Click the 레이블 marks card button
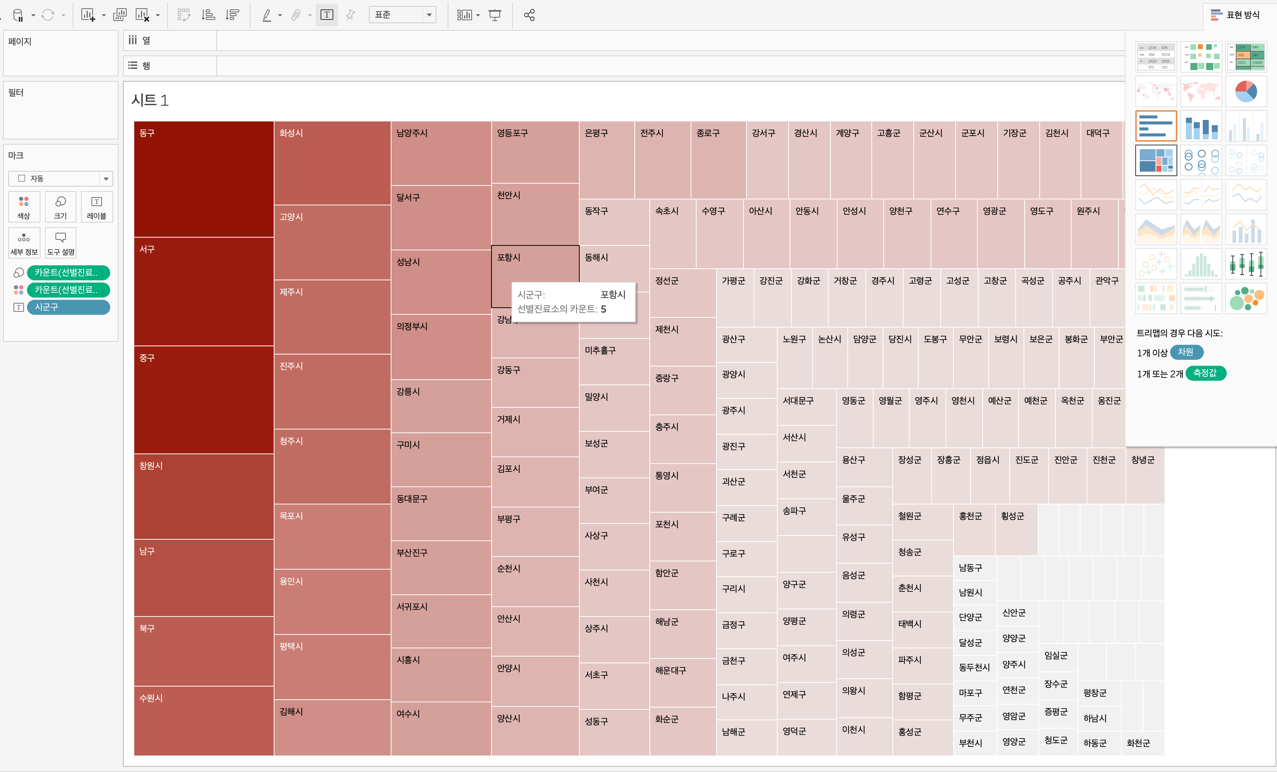 [x=96, y=207]
